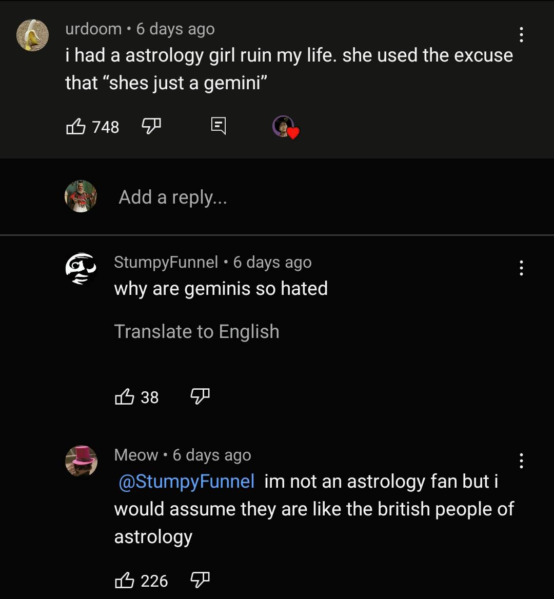Open options menu for StumpyFunnel's reply
The width and height of the screenshot is (554, 599).
521,268
